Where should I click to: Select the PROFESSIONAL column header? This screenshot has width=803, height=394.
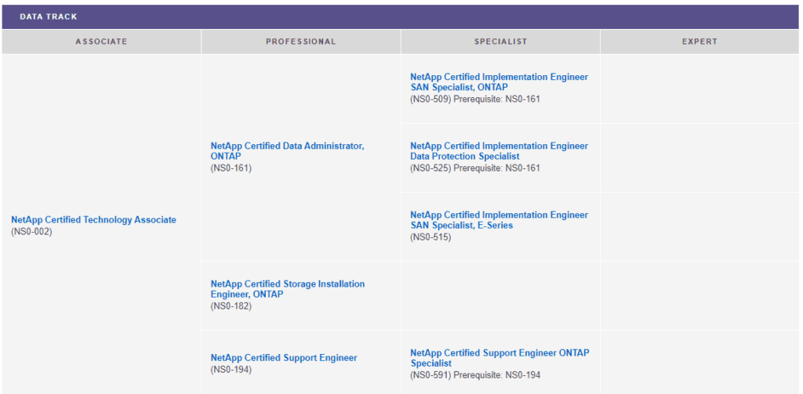(300, 42)
